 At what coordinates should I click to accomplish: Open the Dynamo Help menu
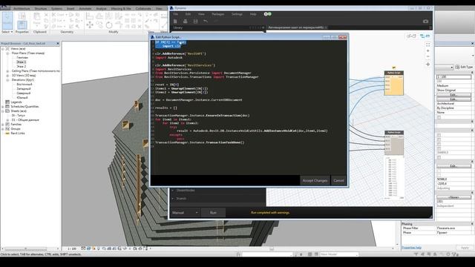(253, 14)
